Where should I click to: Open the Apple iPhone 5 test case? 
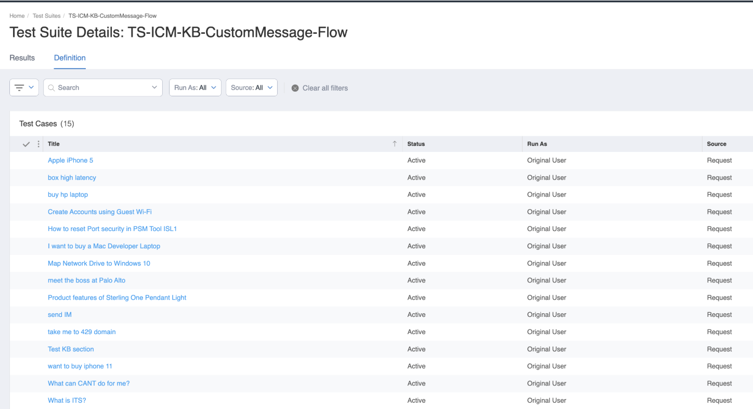[71, 160]
